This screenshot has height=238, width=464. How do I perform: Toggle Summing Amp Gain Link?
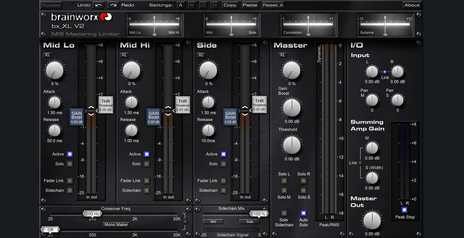pos(360,163)
